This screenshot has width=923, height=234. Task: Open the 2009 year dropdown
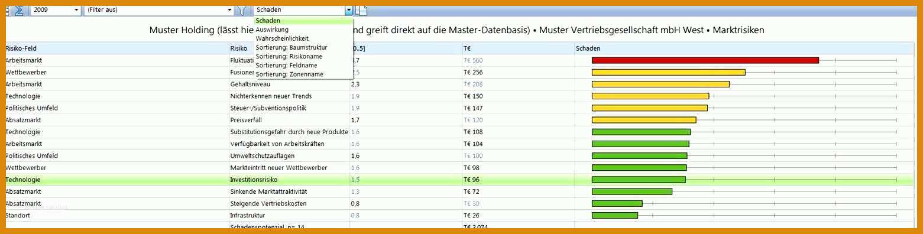(56, 10)
